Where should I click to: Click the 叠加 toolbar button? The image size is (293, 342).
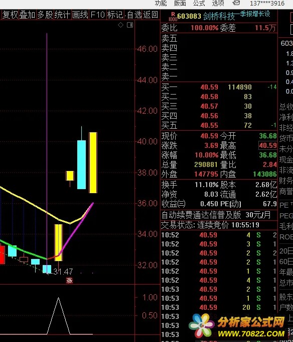(28, 15)
